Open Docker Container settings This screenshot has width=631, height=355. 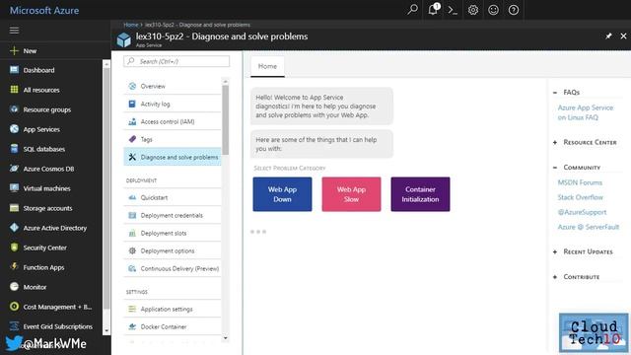(x=173, y=326)
